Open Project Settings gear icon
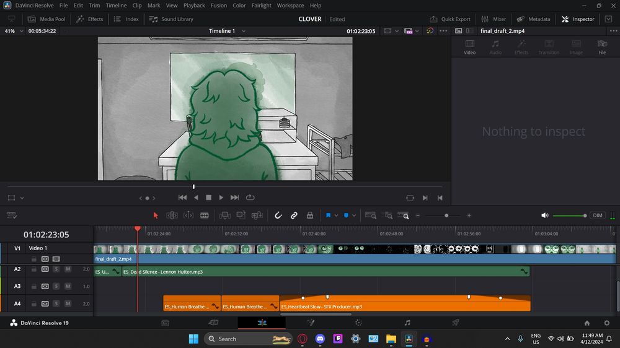 tap(606, 323)
